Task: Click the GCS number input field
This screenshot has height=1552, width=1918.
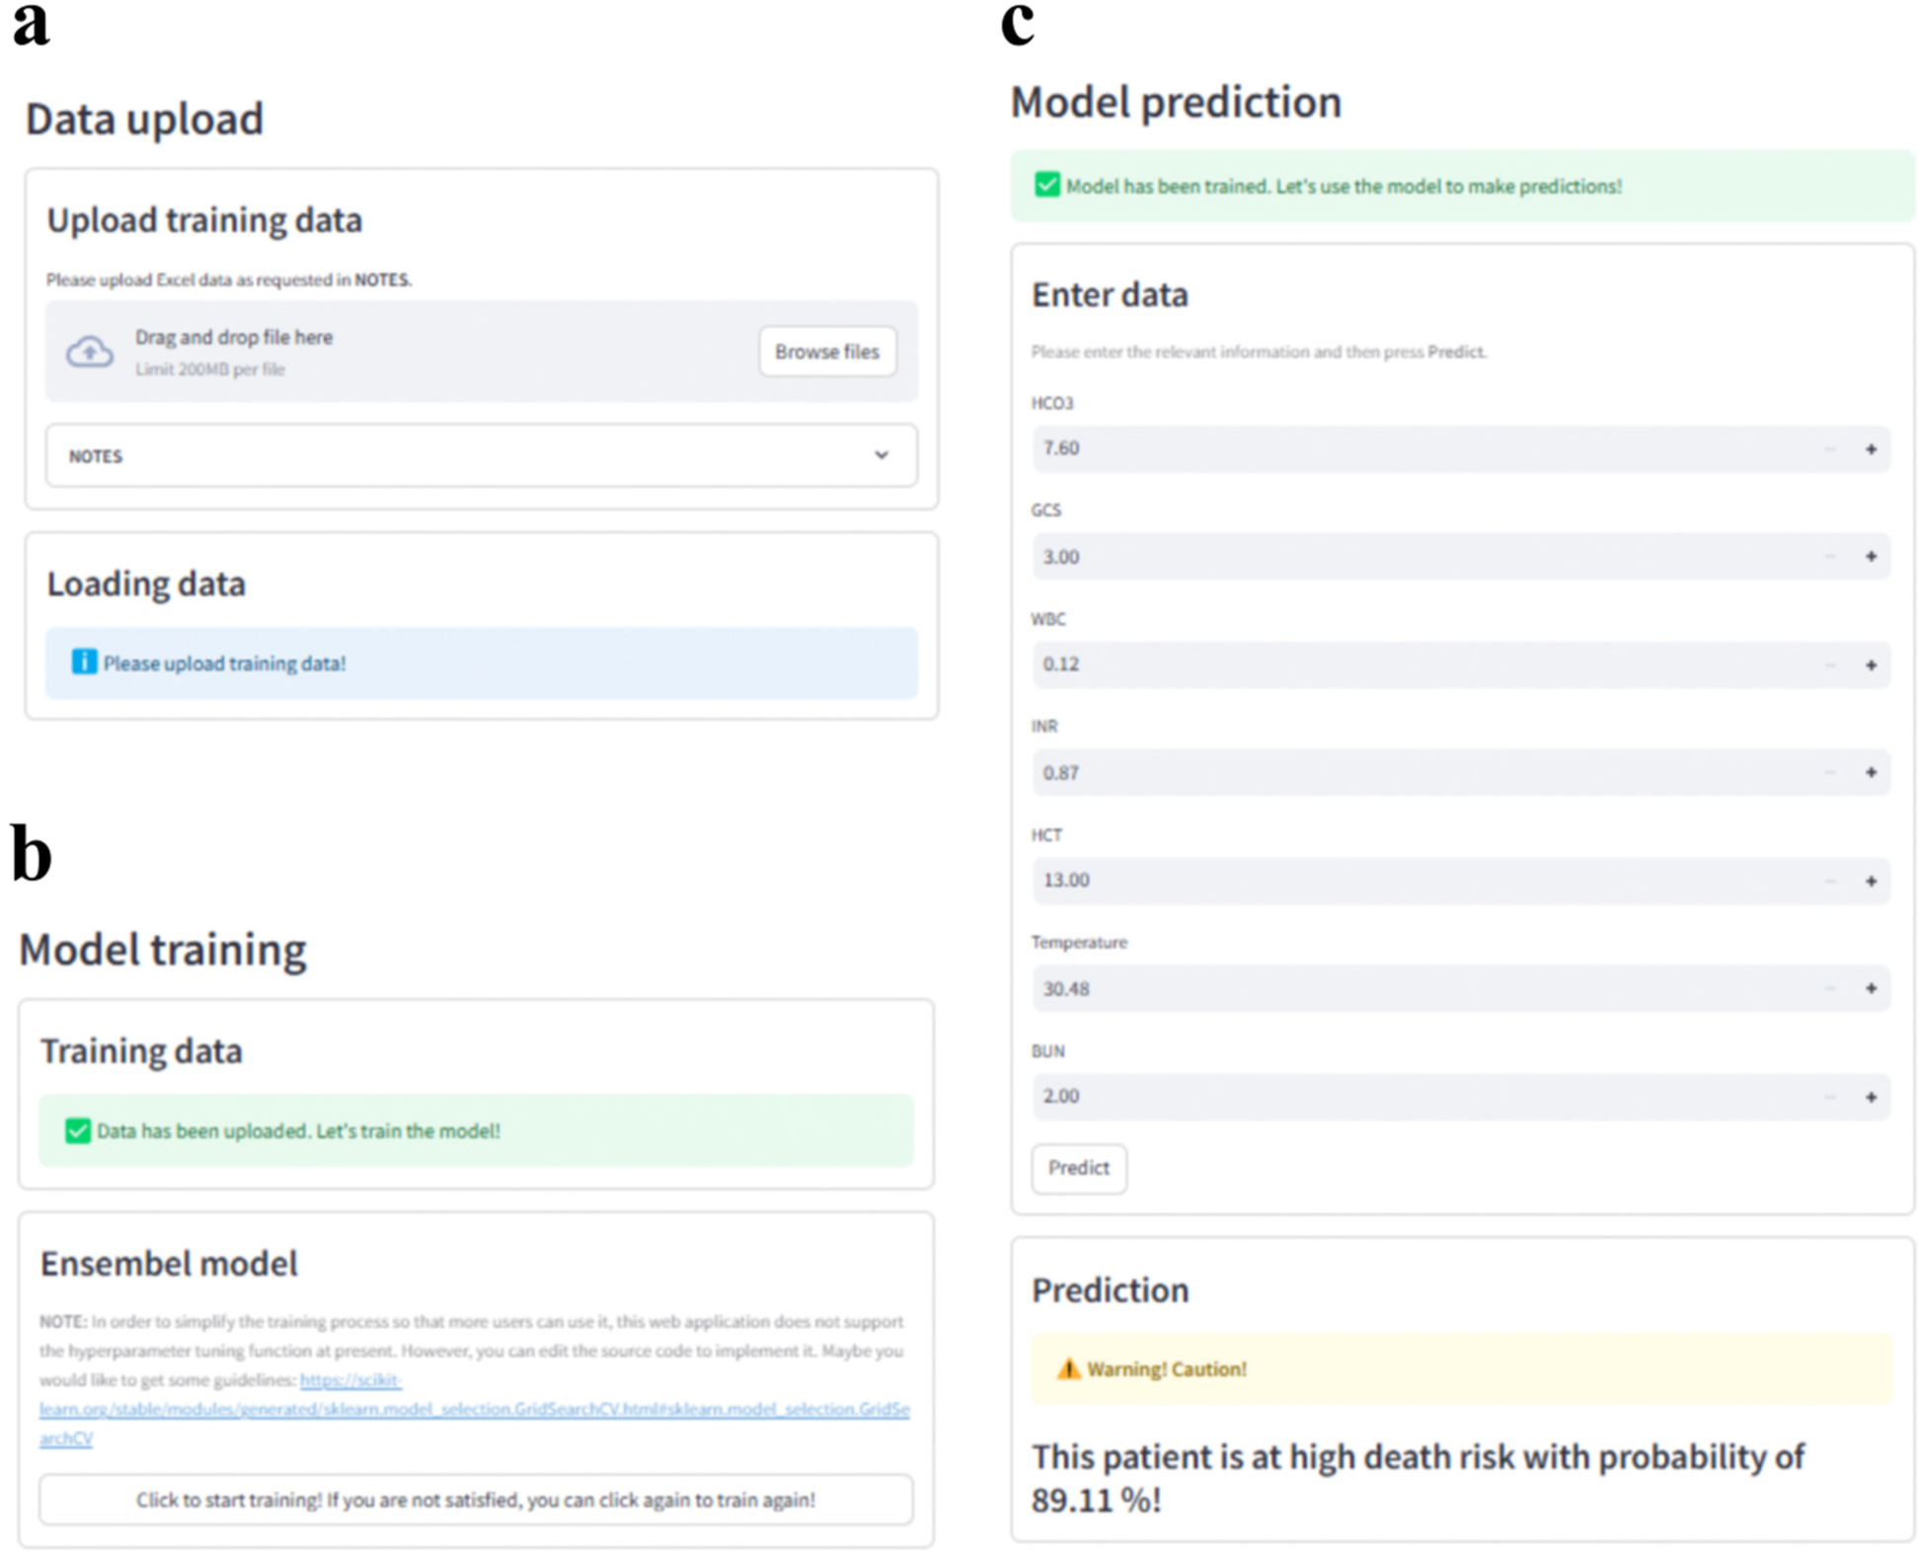Action: (1421, 557)
